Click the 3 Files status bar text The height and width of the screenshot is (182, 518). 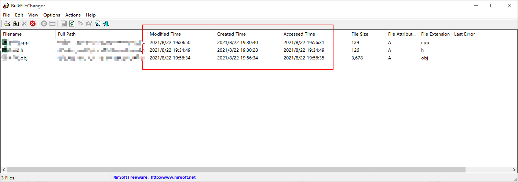(8, 178)
